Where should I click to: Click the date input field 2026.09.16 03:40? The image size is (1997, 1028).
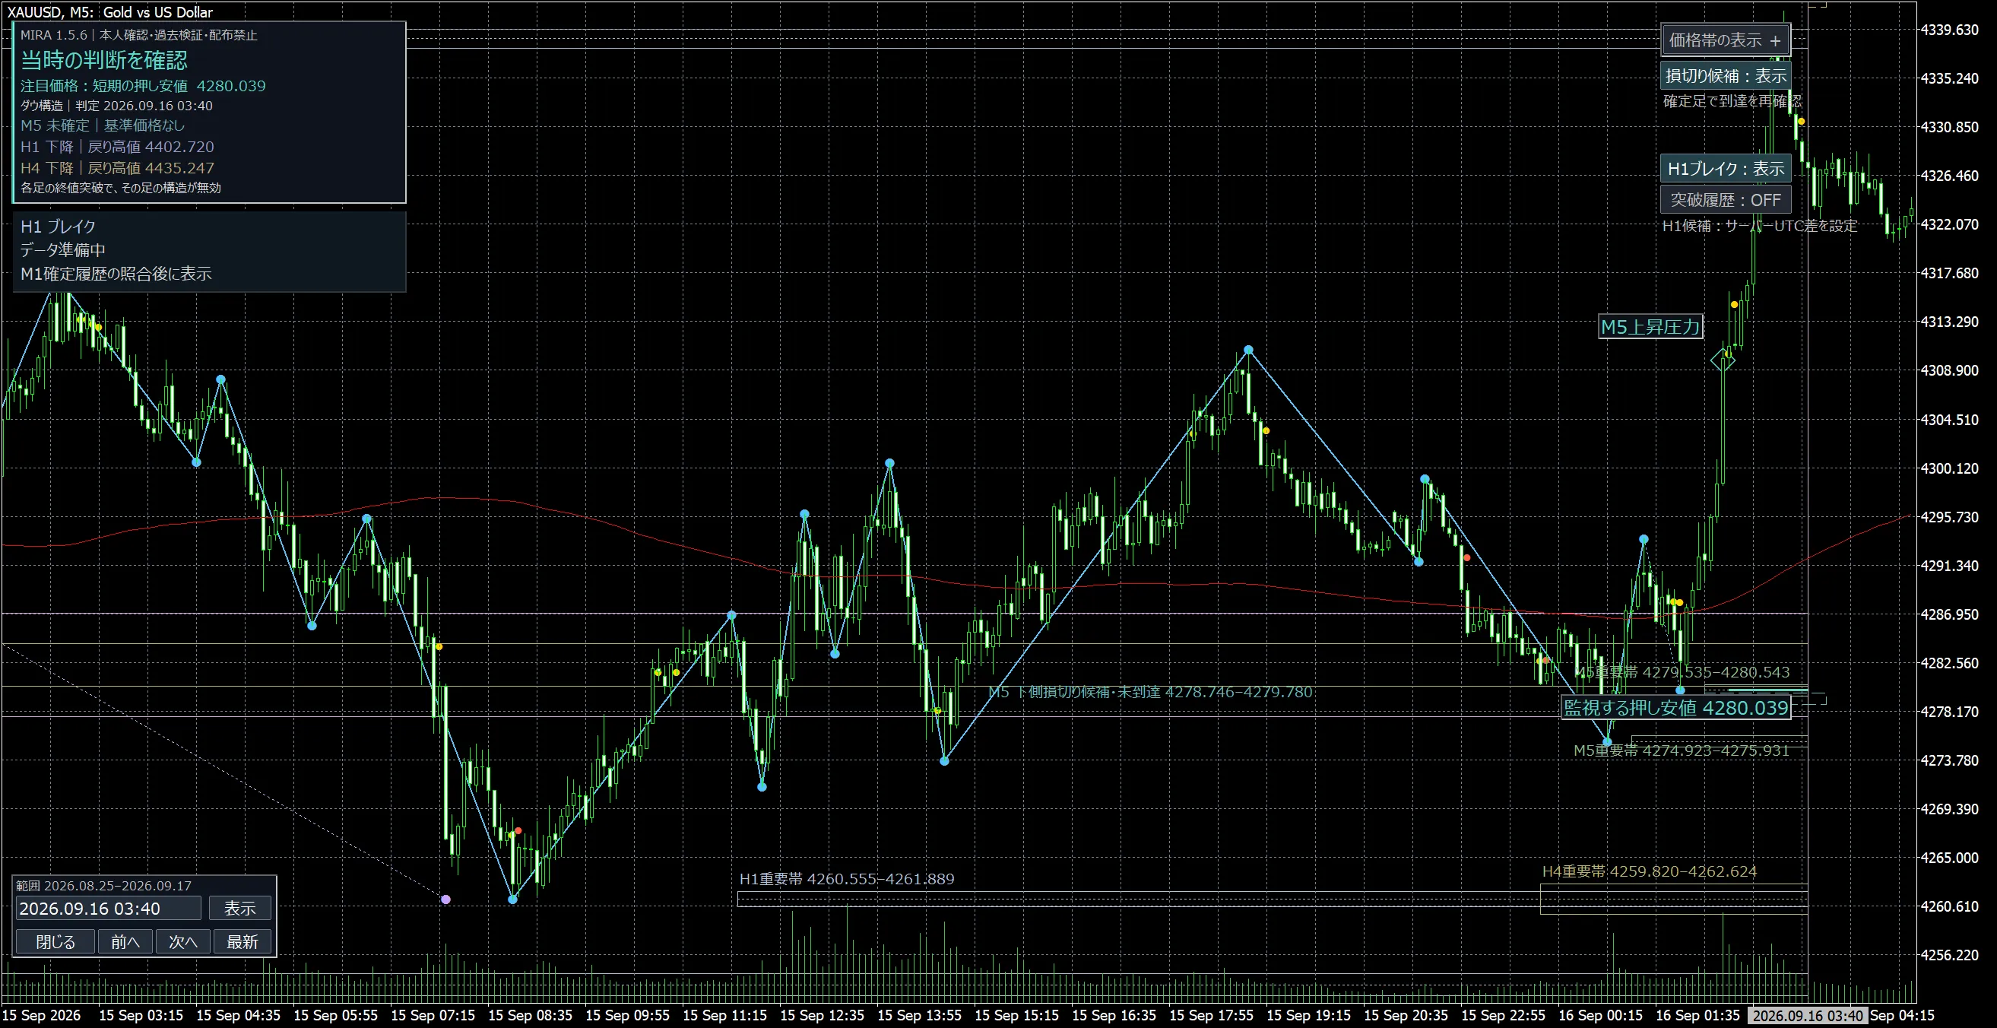coord(109,908)
